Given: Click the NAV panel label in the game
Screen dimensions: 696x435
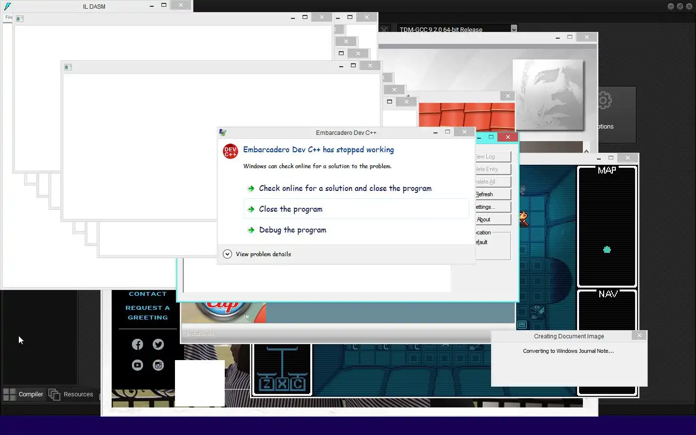Looking at the screenshot, I should coord(608,294).
